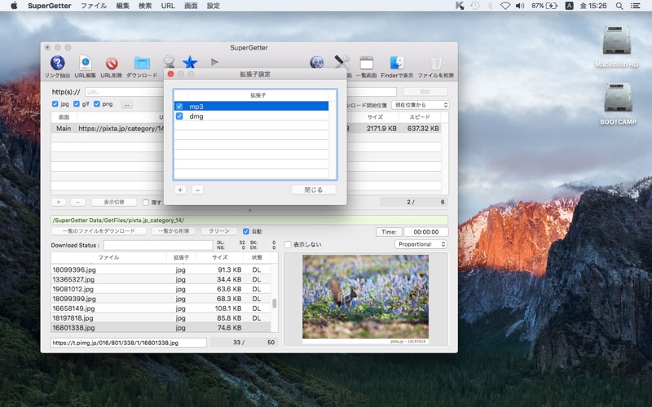Viewport: 652px width, 407px height.
Task: Open the 編集 menu
Action: pos(123,6)
